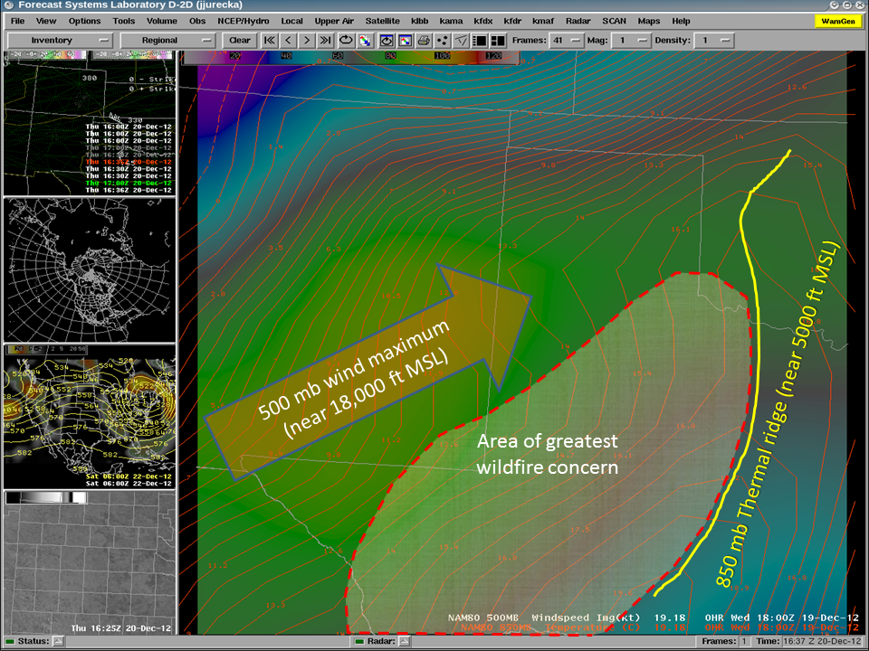Open the window menu icon in title bar
This screenshot has width=869, height=651.
(x=8, y=5)
